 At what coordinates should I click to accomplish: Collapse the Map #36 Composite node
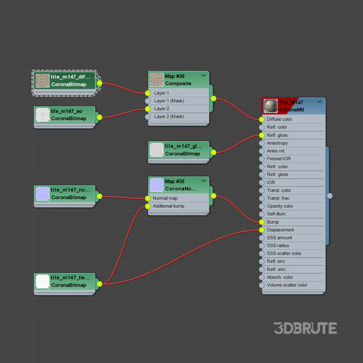click(204, 75)
